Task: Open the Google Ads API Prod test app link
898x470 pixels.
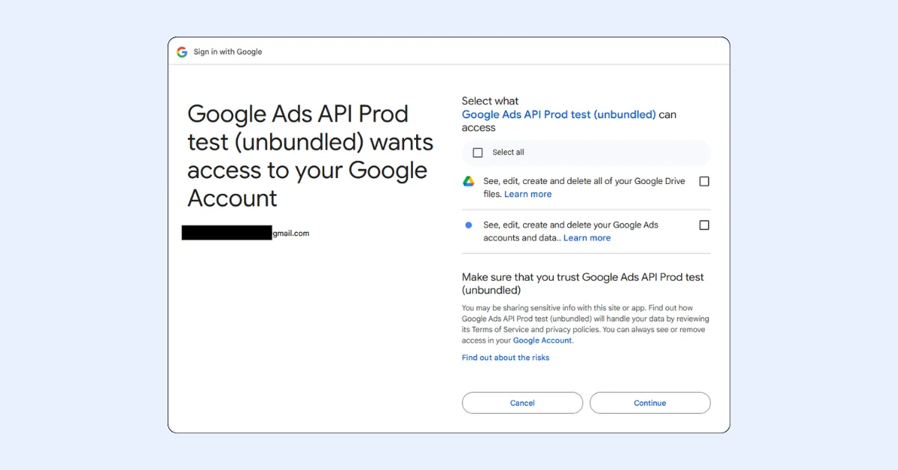Action: click(x=559, y=115)
